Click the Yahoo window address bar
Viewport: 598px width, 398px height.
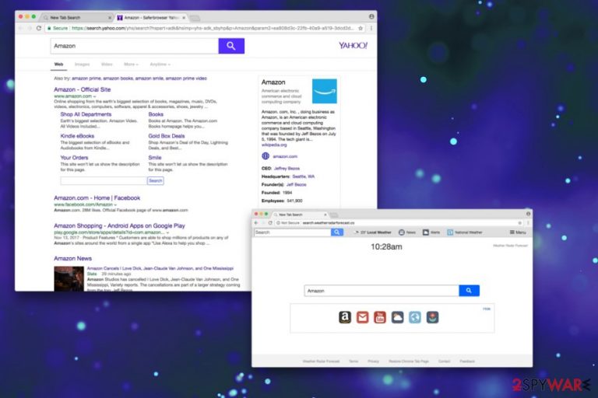click(x=205, y=28)
